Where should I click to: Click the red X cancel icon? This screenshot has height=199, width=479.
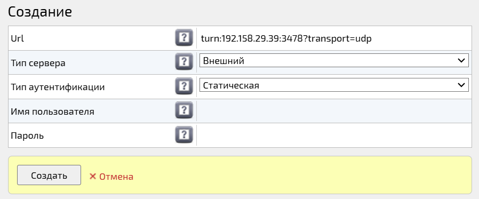point(93,177)
